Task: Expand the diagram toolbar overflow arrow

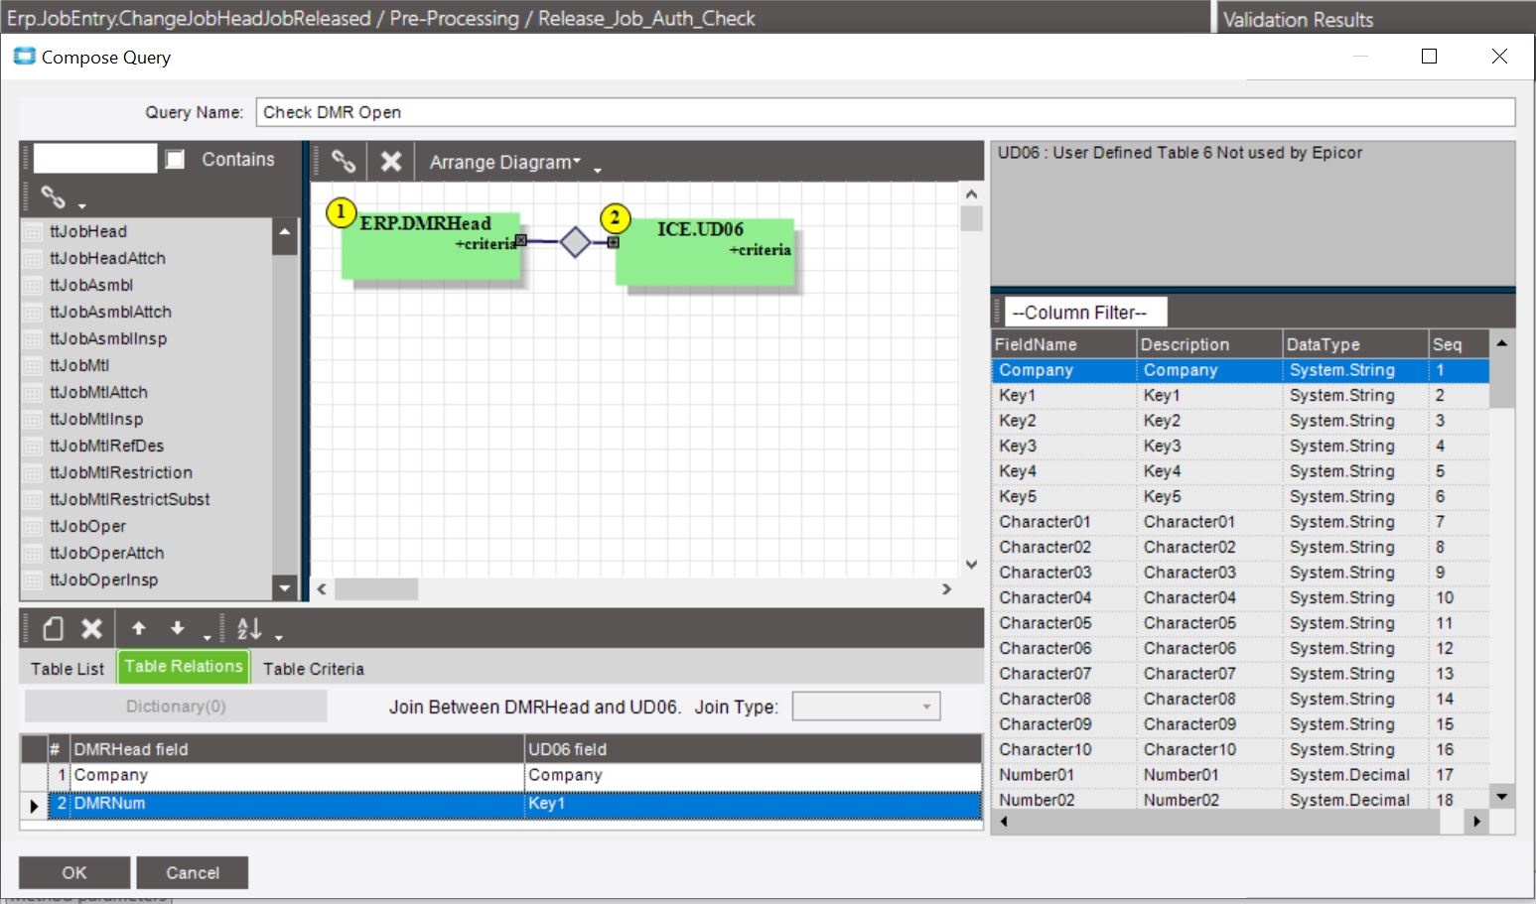Action: click(x=598, y=170)
